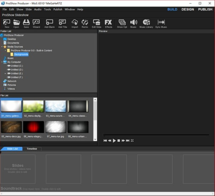Open the Audio menu
215x196 pixels.
coord(38,10)
